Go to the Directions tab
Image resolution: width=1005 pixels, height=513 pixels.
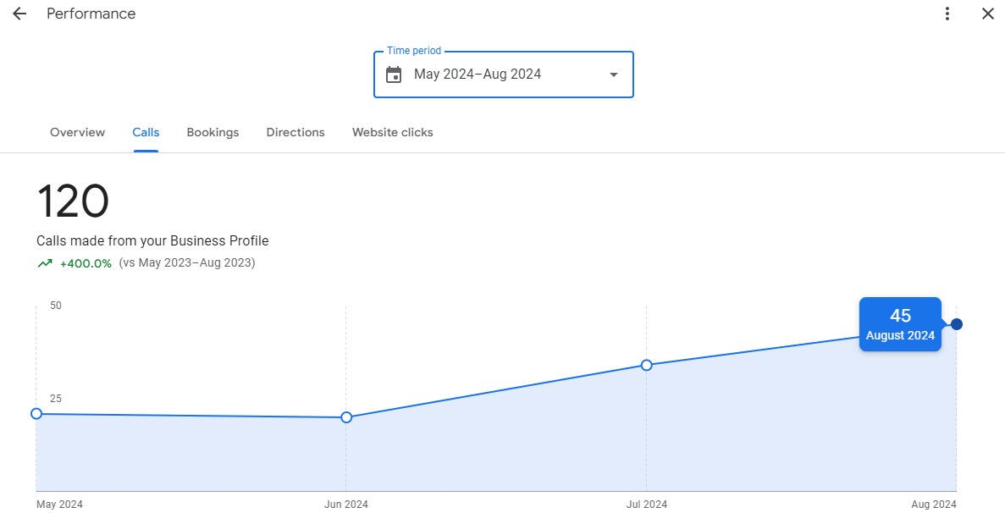pyautogui.click(x=295, y=132)
